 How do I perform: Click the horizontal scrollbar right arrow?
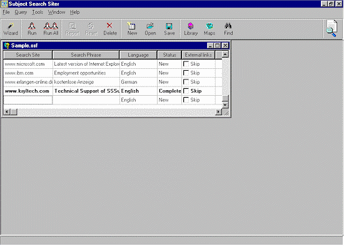218,112
